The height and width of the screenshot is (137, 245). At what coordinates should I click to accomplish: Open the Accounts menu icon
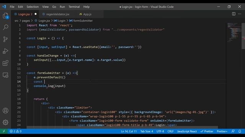click(x=5, y=111)
